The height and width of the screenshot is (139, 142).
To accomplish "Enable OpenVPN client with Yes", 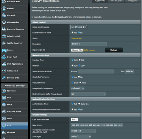I will tap(72, 33).
